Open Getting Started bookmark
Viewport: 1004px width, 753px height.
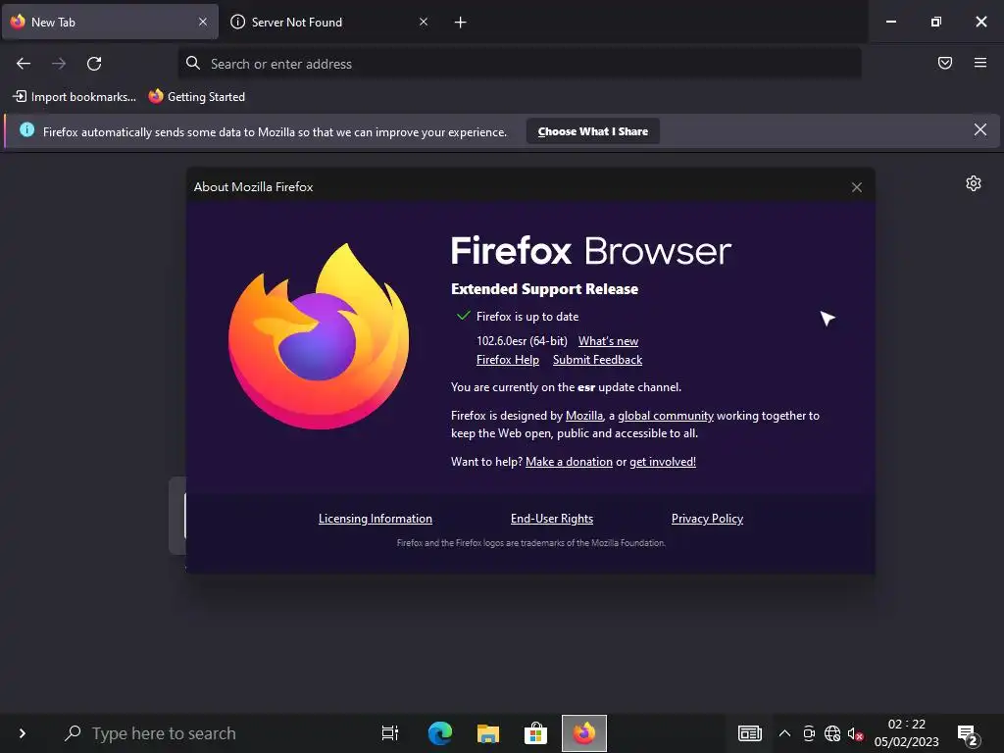196,97
